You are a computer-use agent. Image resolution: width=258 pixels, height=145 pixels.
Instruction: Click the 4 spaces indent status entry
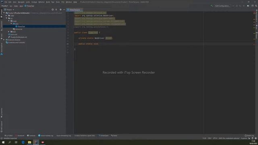[244, 138]
